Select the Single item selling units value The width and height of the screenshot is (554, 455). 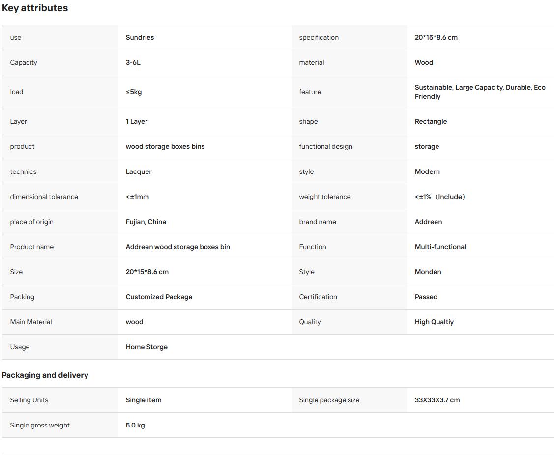(144, 400)
